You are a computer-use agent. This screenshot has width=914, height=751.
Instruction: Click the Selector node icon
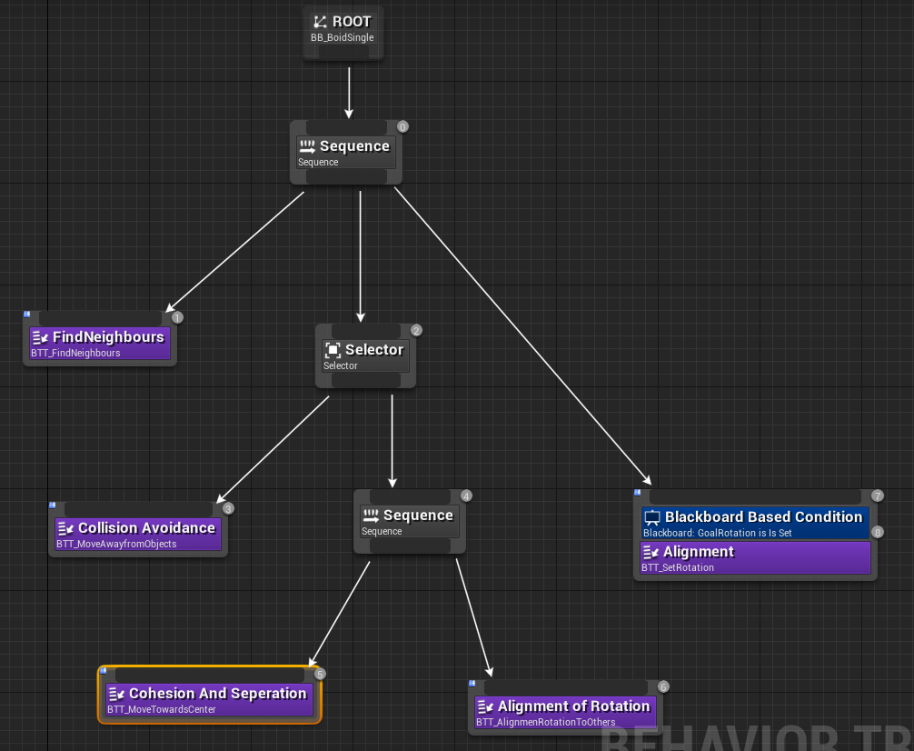pyautogui.click(x=333, y=350)
